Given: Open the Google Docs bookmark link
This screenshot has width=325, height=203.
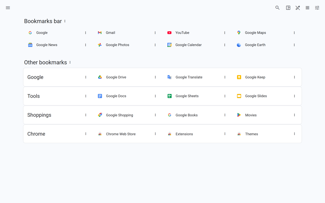Looking at the screenshot, I should pos(116,96).
